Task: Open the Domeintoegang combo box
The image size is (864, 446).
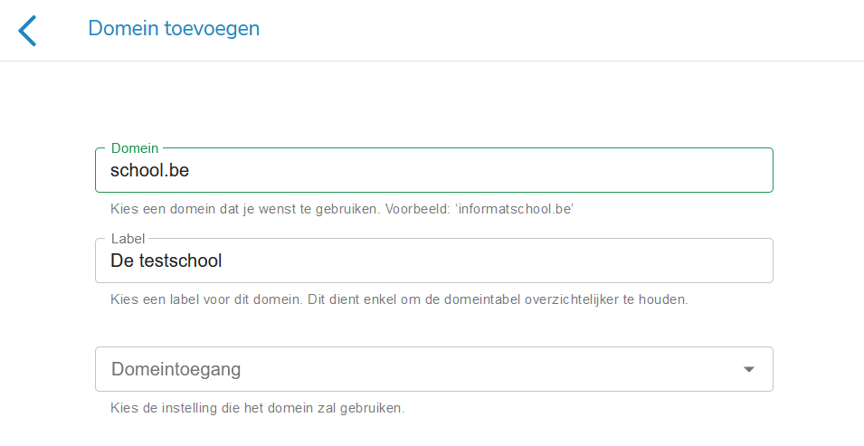Action: [x=434, y=369]
